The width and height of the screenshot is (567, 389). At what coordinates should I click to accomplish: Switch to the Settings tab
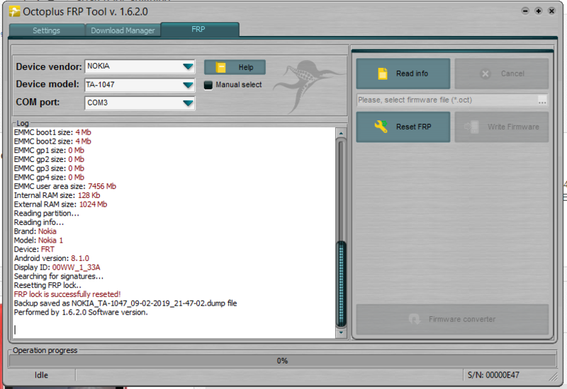pyautogui.click(x=47, y=30)
